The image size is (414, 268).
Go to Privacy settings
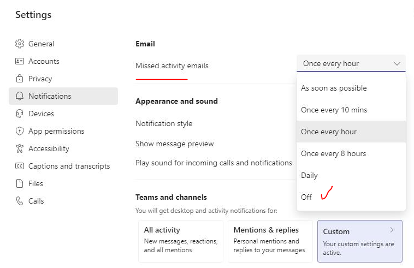[x=63, y=79]
